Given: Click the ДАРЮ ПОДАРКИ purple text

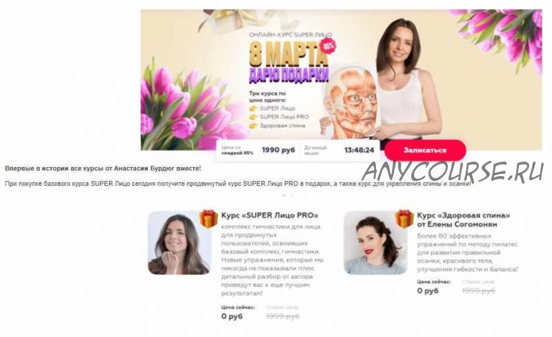Looking at the screenshot, I should click(x=288, y=75).
